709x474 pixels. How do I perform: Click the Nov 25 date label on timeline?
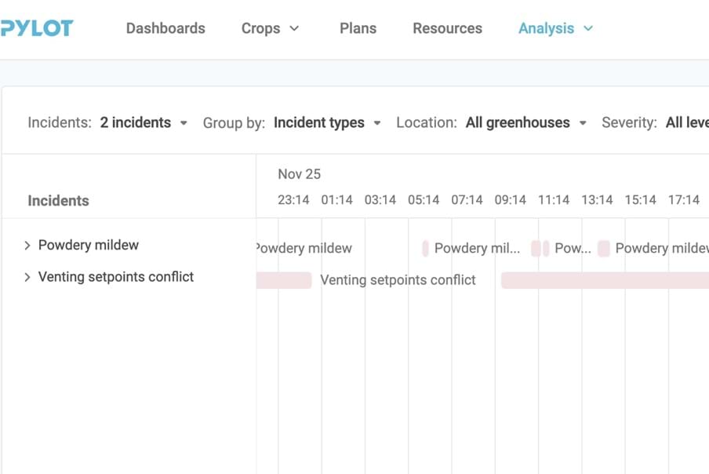(x=299, y=174)
